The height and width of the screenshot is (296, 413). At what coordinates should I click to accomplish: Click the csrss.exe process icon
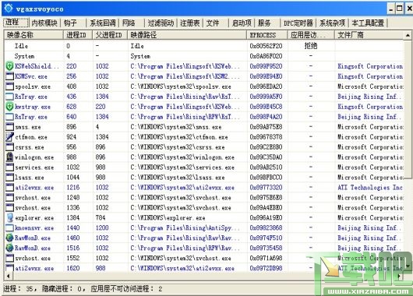tap(9, 147)
